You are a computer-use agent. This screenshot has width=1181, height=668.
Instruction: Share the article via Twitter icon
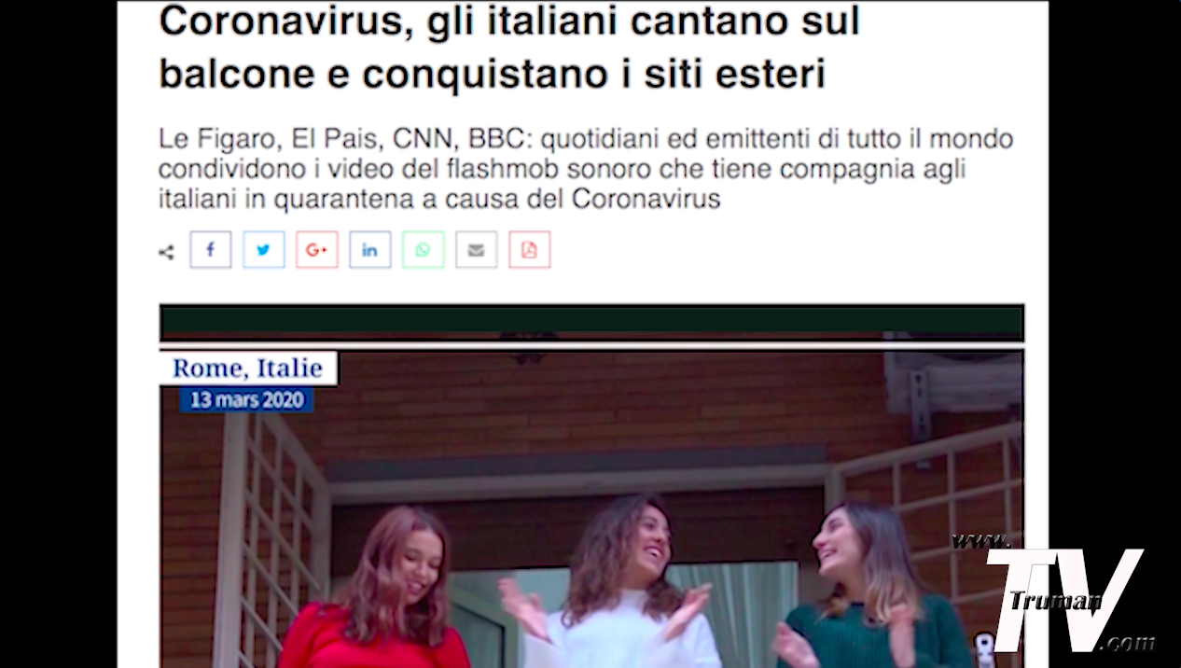pos(263,250)
